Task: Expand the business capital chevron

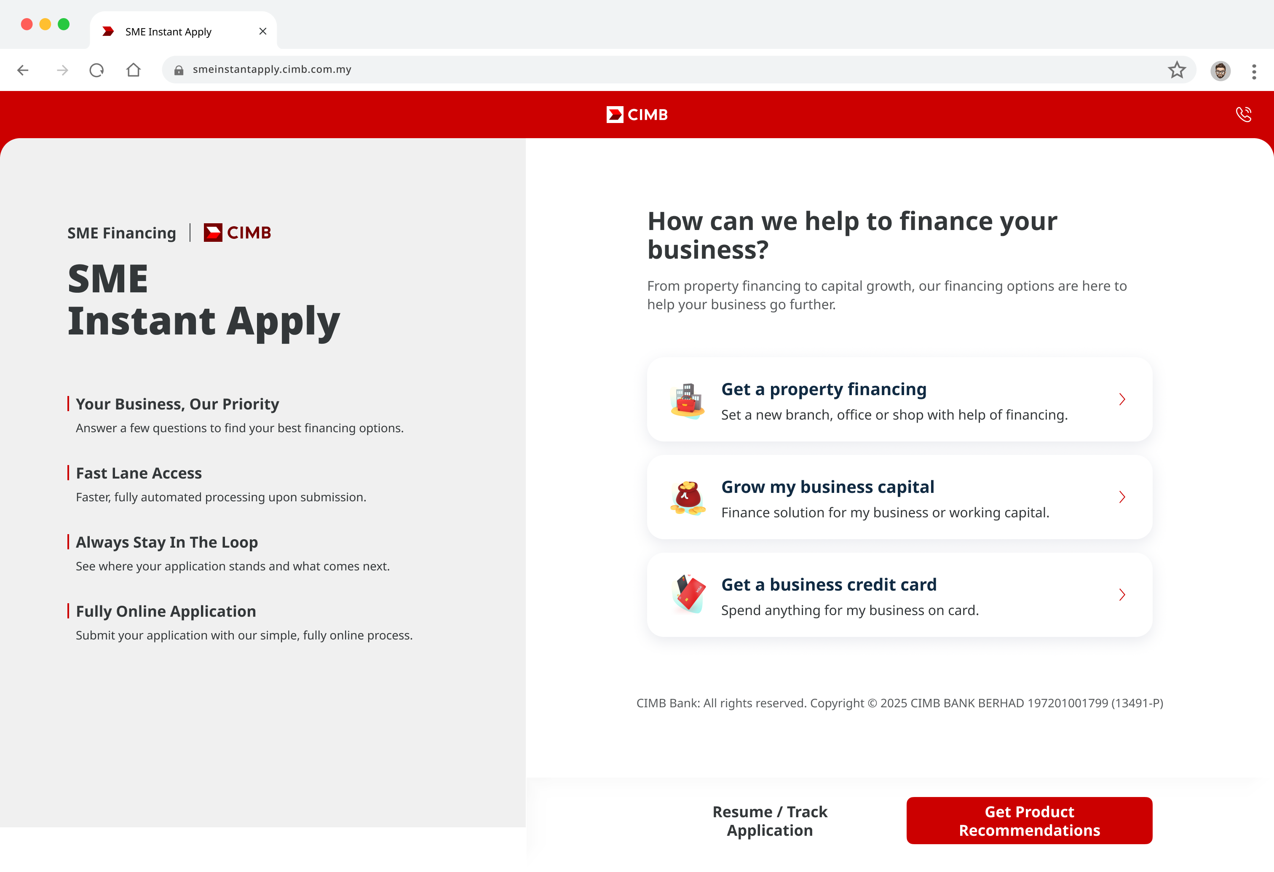Action: (x=1121, y=497)
